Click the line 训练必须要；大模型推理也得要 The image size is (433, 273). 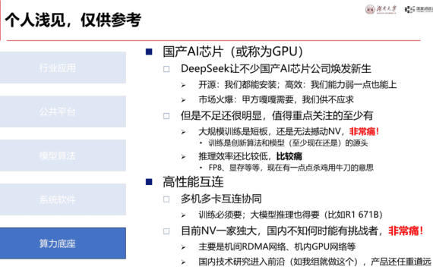(290, 215)
